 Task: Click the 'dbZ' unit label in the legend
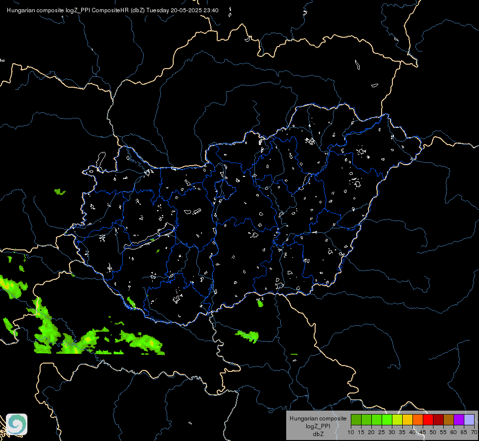coord(318,434)
